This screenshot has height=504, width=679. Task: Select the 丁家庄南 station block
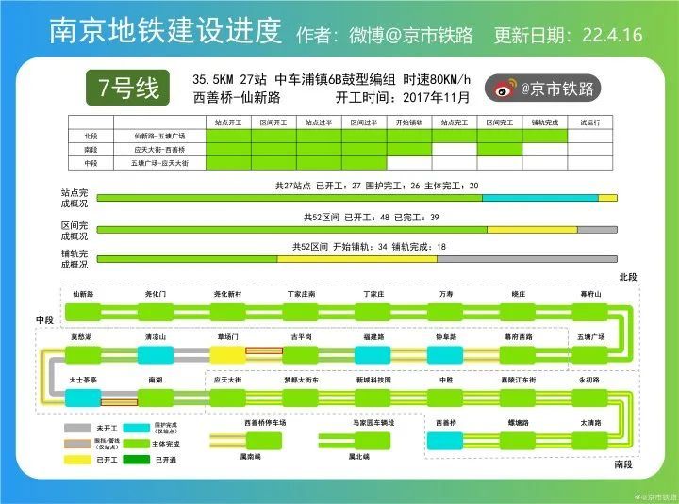(x=301, y=313)
